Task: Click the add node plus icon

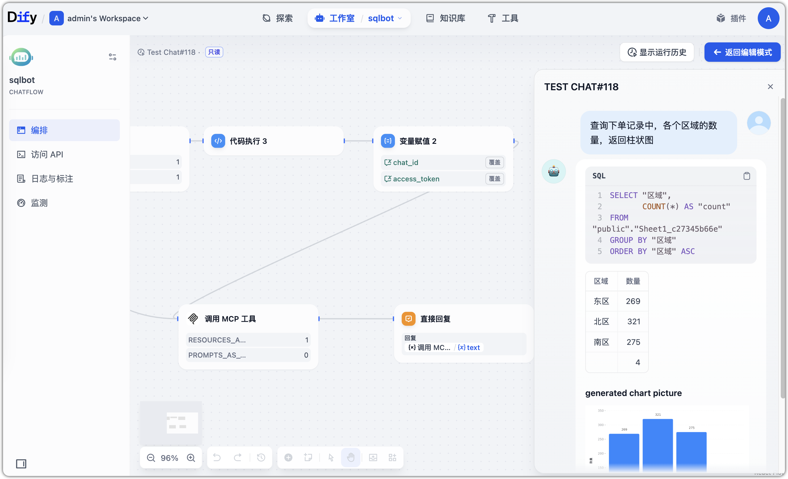Action: pos(288,458)
